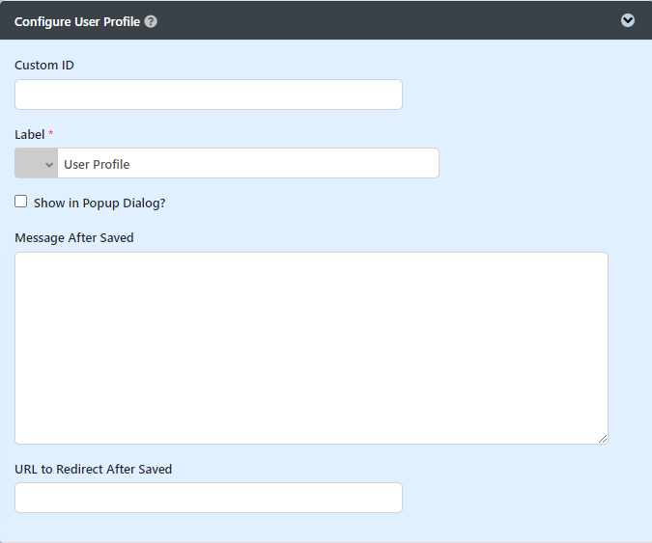
Task: Click the "Label" field caption
Action: (30, 135)
